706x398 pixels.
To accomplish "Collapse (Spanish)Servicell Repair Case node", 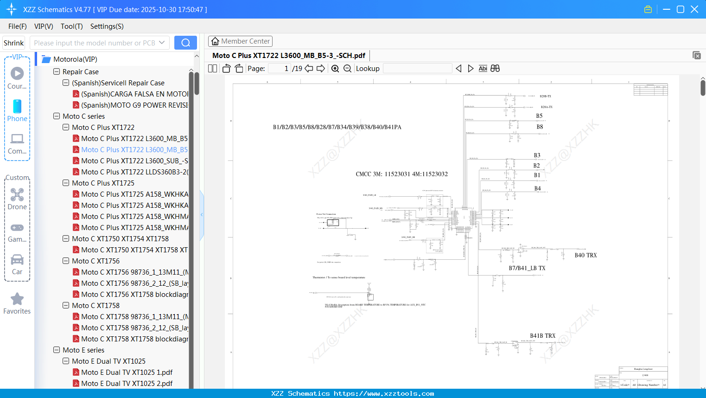I will click(66, 83).
